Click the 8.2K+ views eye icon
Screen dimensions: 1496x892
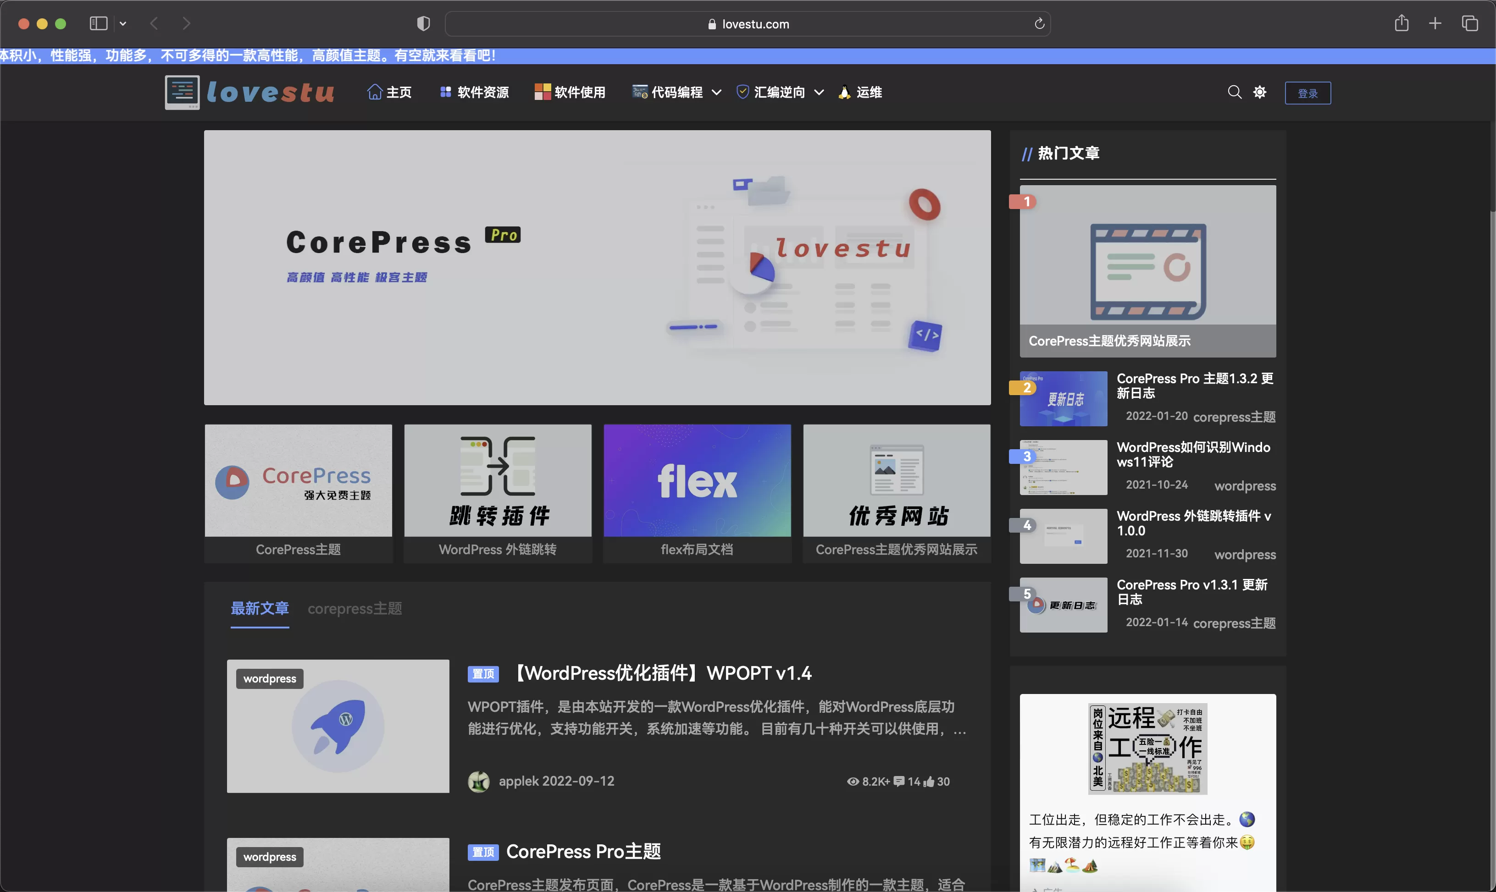tap(853, 782)
